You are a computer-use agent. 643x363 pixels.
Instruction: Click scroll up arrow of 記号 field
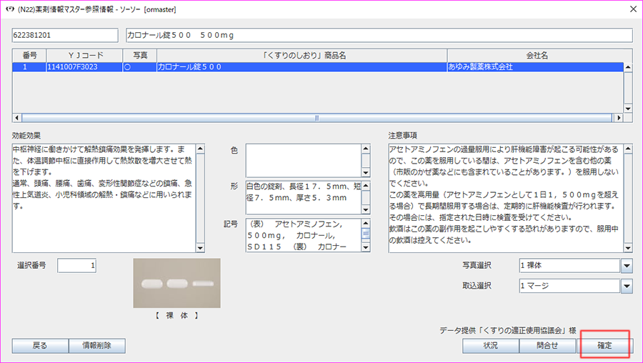[x=366, y=223]
